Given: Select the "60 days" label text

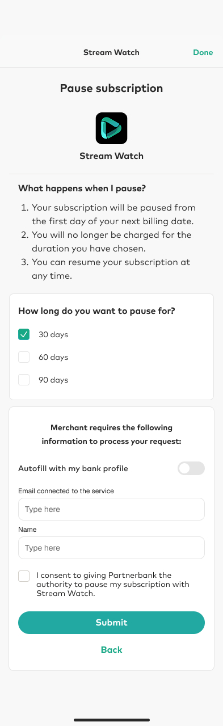Looking at the screenshot, I should pos(53,357).
